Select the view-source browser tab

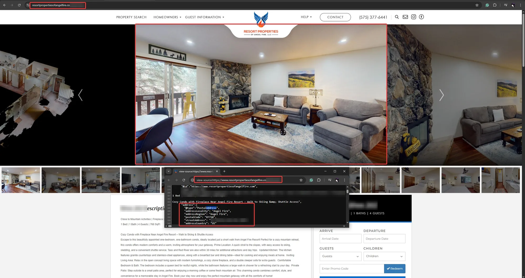click(196, 171)
